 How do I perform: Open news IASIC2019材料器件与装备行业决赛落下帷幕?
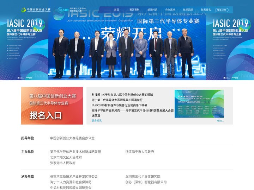[x=119, y=105]
